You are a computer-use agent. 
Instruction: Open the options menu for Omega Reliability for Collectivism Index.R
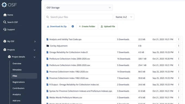(x=178, y=52)
